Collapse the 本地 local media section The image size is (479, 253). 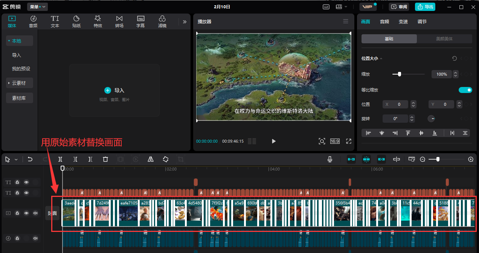[x=20, y=41]
